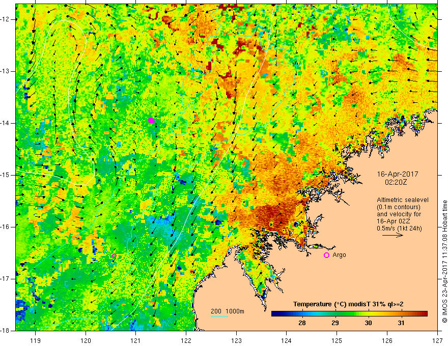Click the '200 1000m' bathymetry legend label
This screenshot has height=346, width=448.
point(228,311)
